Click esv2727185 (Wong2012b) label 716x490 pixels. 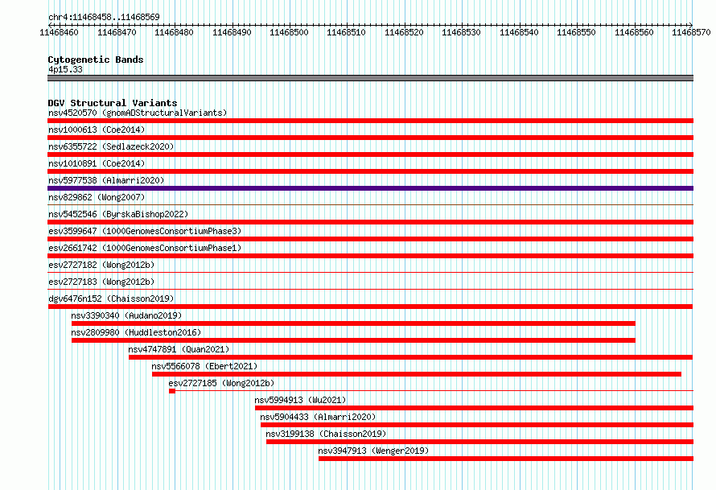tap(221, 383)
